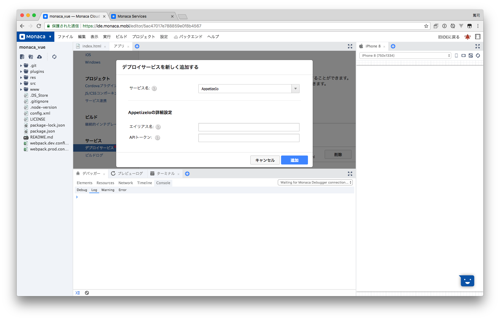Expand the res folder
Viewport: 500px width, 320px height.
coord(21,78)
